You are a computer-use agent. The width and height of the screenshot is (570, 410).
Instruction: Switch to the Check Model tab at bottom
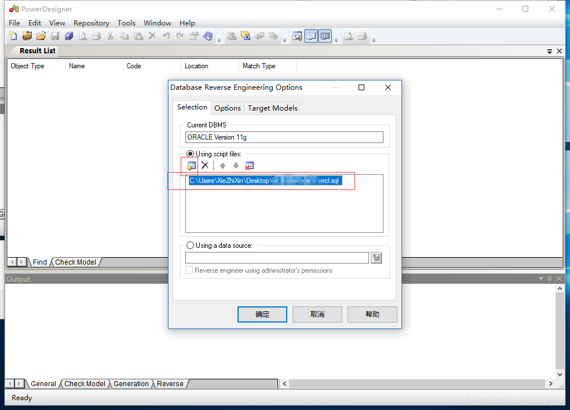tap(85, 383)
